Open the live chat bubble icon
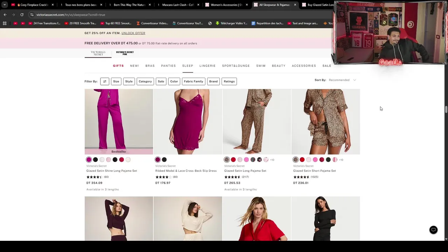The height and width of the screenshot is (252, 448). (x=433, y=230)
